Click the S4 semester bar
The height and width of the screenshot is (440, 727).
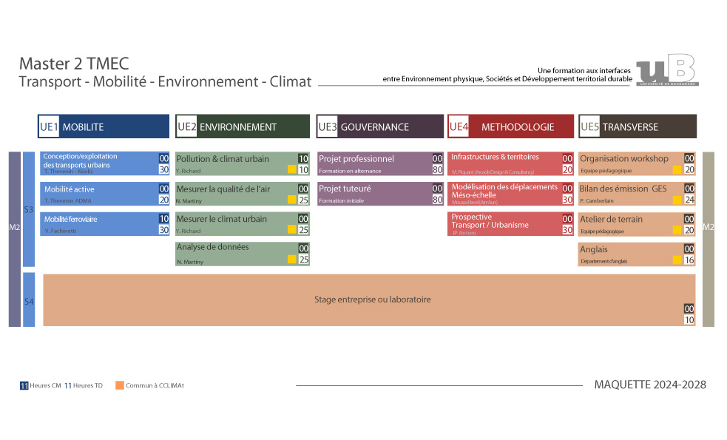pos(29,300)
